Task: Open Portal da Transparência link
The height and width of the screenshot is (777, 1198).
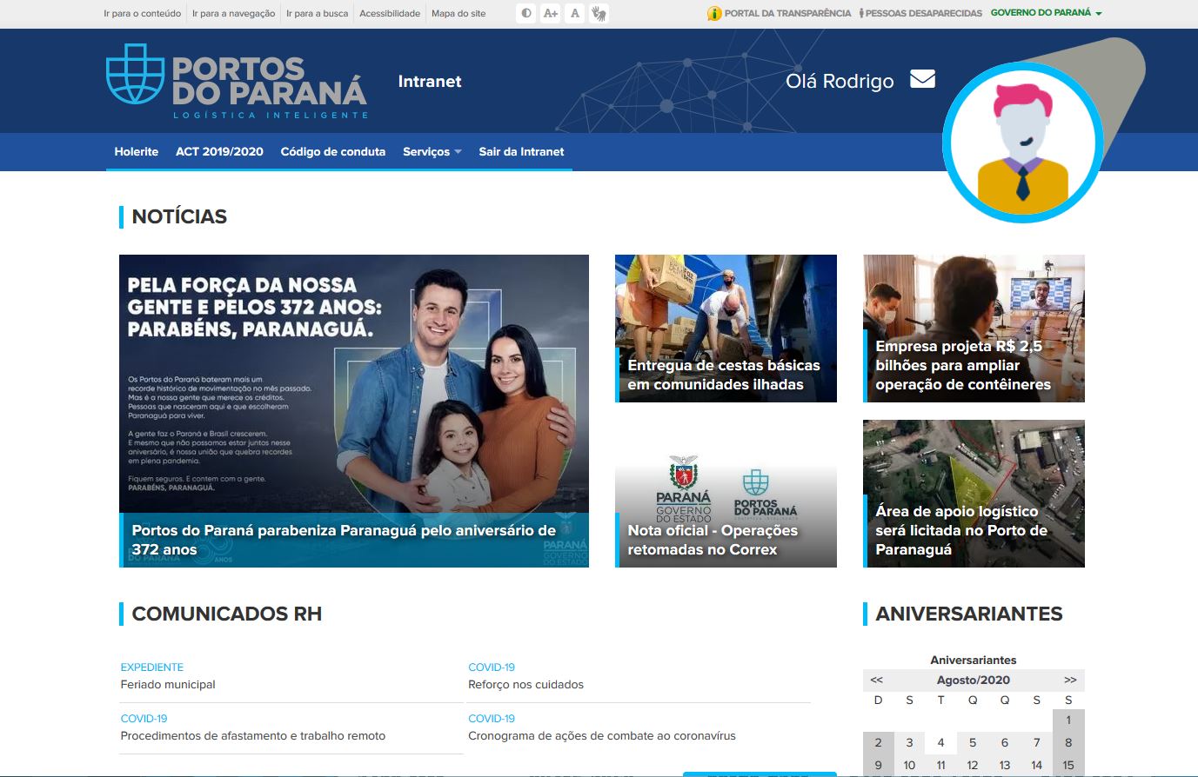Action: (x=787, y=13)
